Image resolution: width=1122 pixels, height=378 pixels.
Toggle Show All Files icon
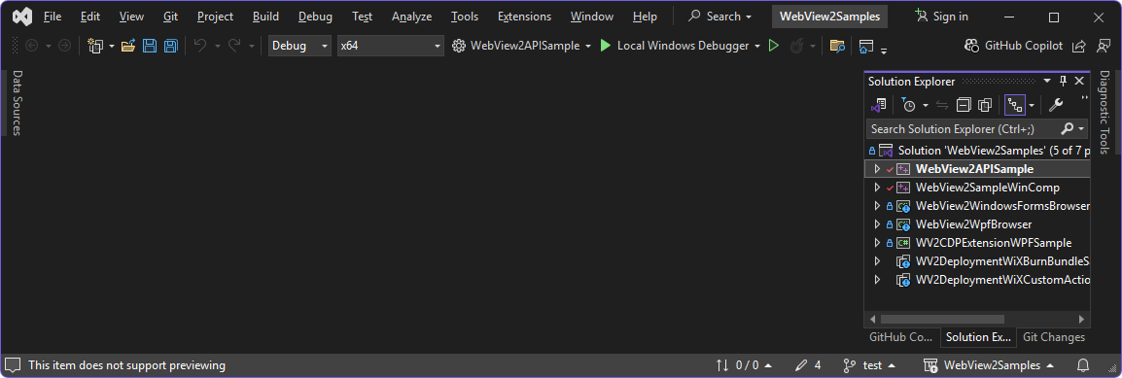985,105
